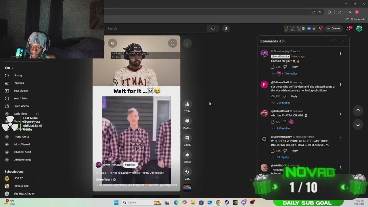Dislike the KathyzOfficial comment

(x=284, y=122)
